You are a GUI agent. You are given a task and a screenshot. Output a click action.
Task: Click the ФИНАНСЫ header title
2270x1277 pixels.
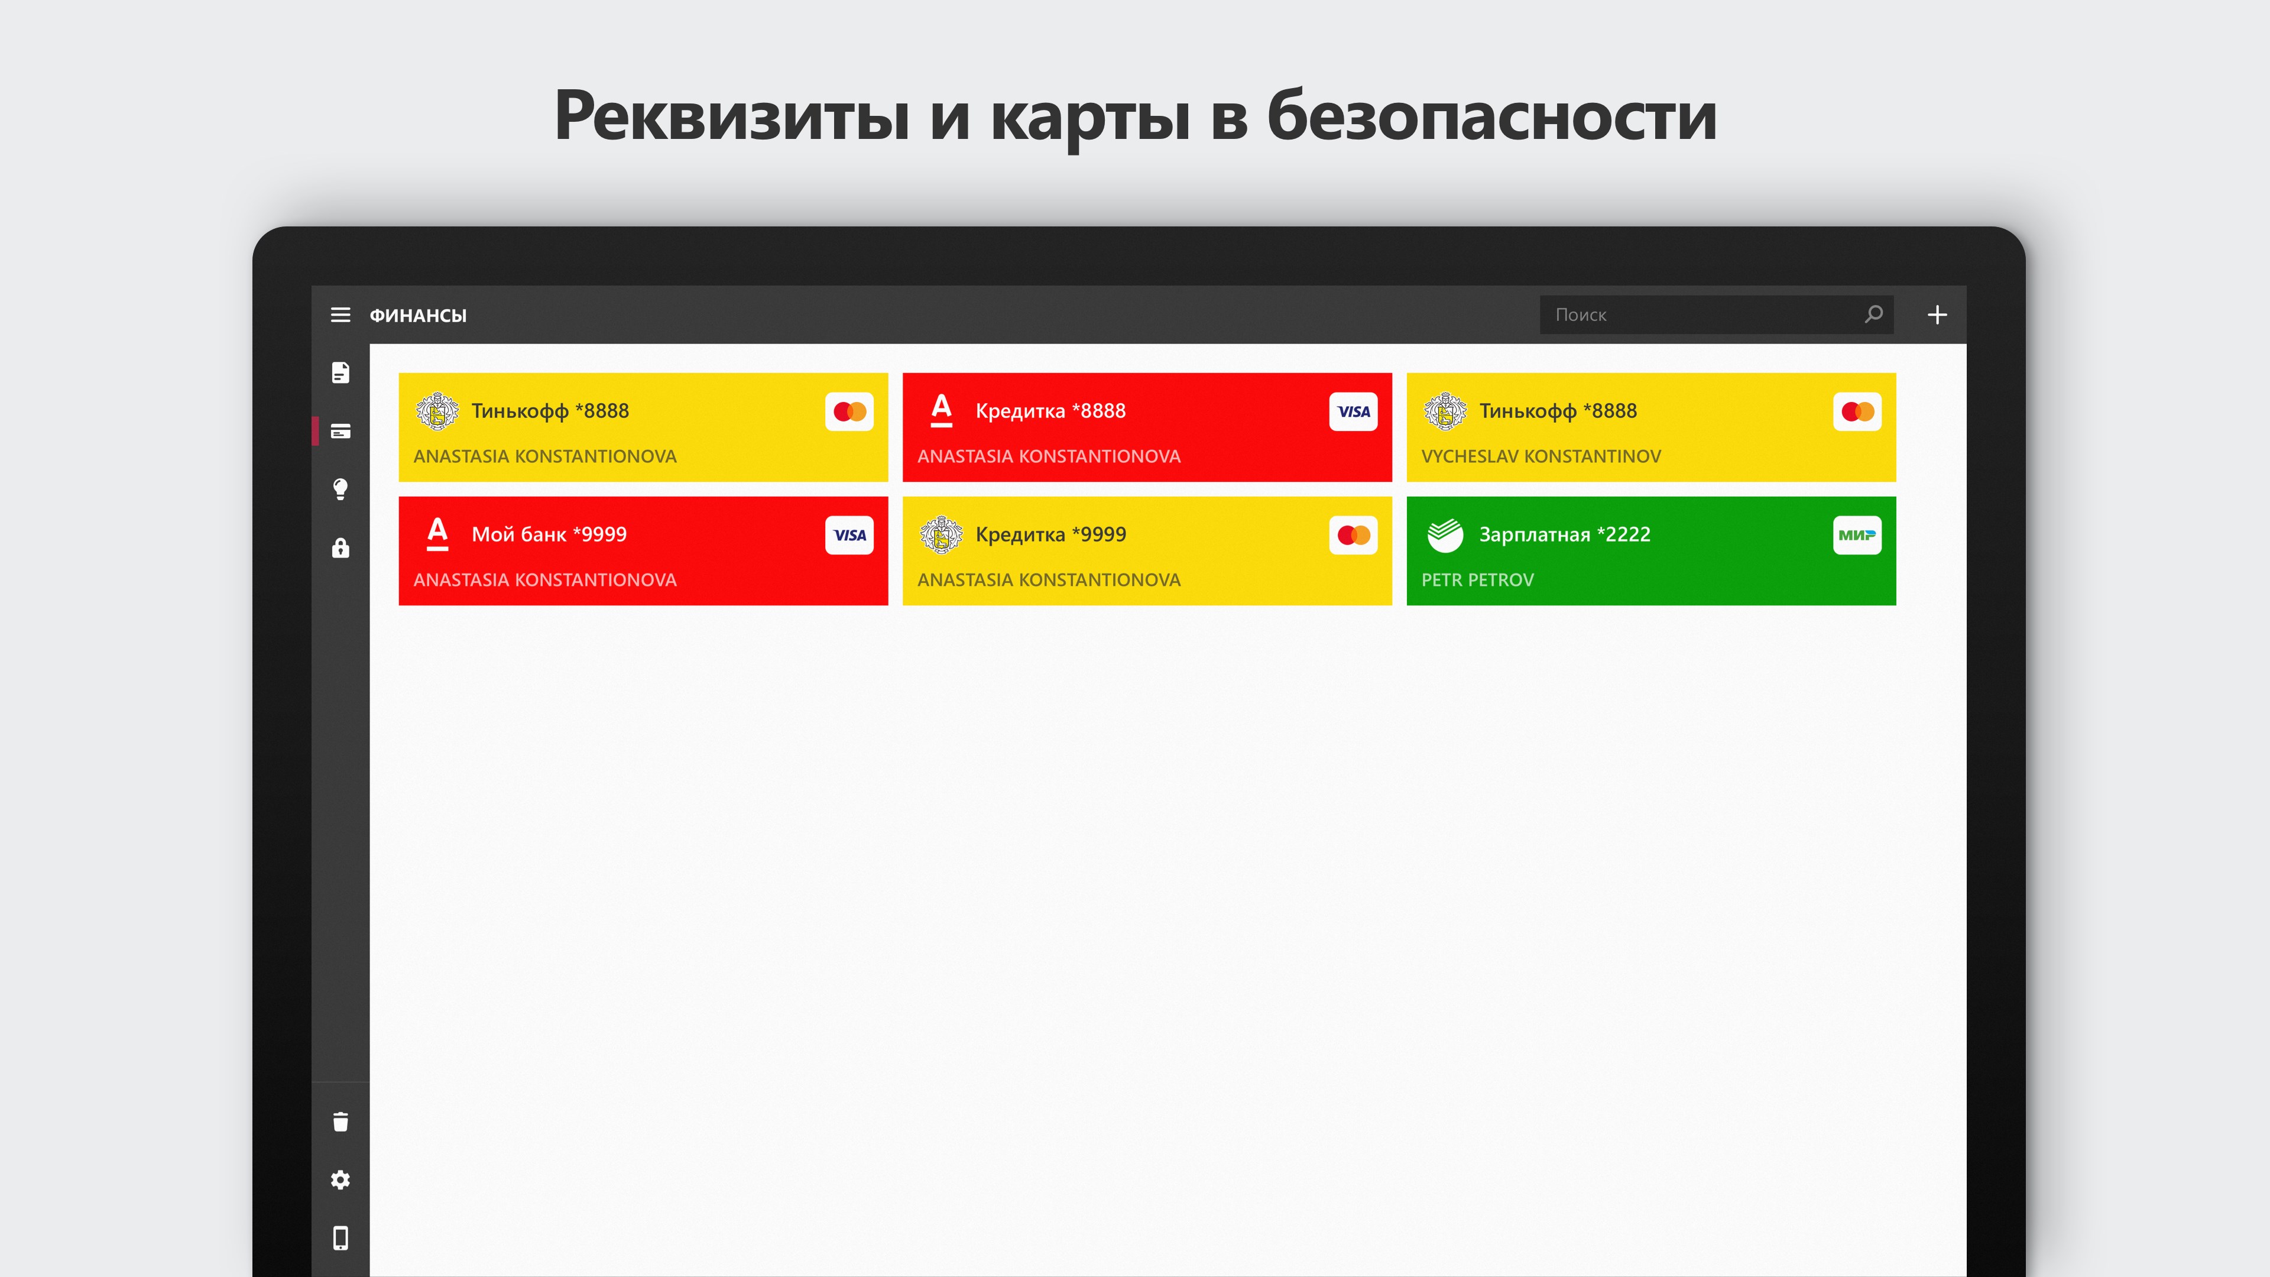[418, 316]
